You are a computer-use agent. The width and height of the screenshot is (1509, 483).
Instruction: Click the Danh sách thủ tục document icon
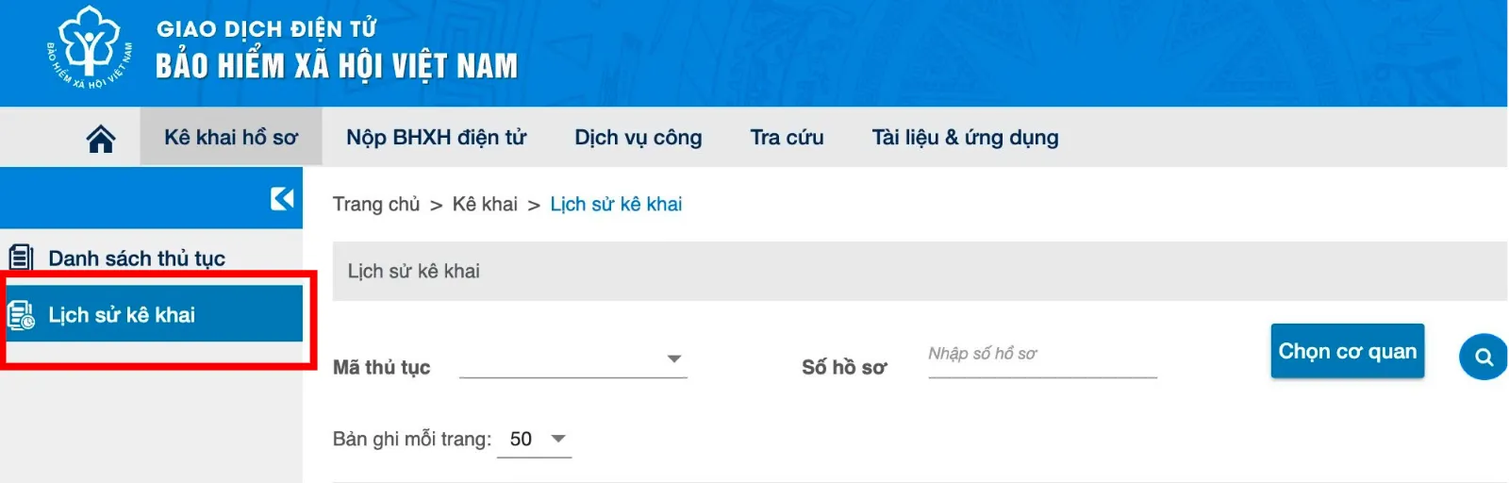click(x=21, y=258)
